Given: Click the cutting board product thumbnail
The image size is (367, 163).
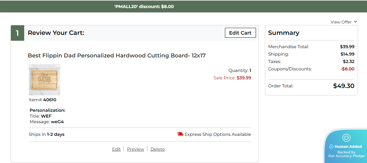Looking at the screenshot, I should click(44, 80).
